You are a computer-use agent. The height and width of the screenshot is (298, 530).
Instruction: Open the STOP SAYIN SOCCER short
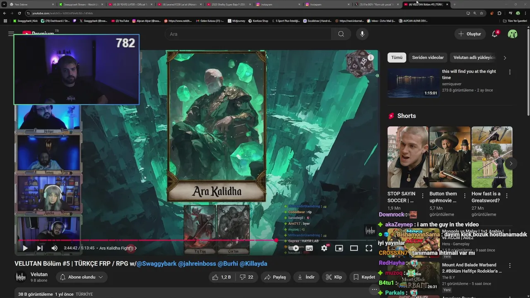[x=408, y=157]
